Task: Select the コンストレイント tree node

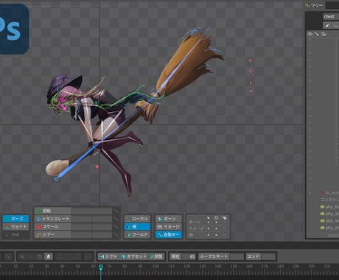Action: (329, 200)
